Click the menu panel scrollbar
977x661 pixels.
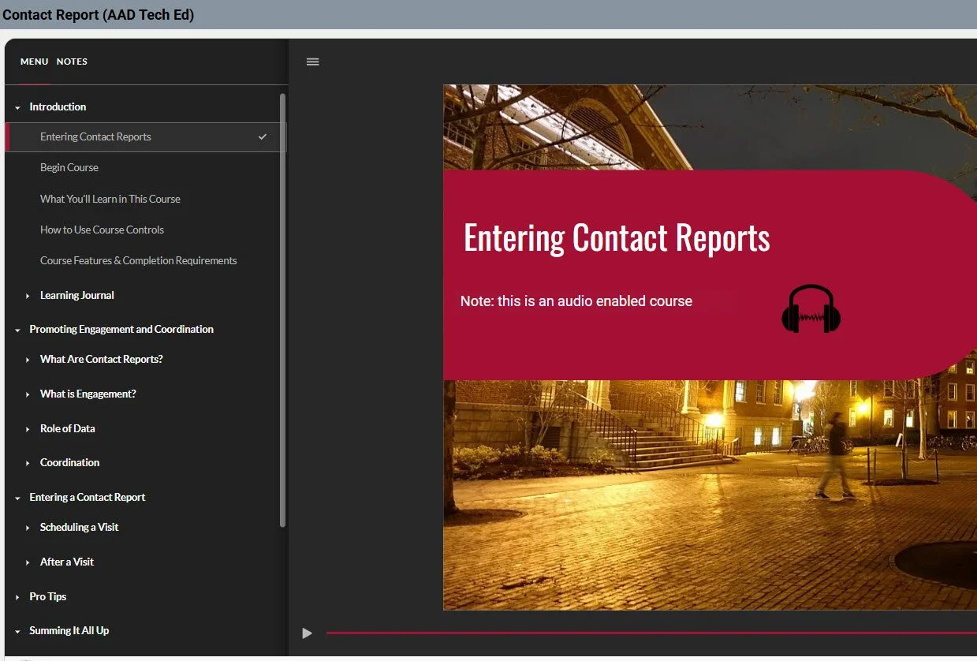282,310
